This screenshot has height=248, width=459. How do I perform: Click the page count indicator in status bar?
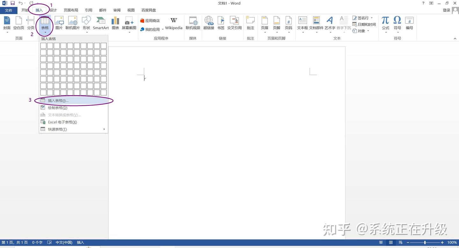coord(15,243)
